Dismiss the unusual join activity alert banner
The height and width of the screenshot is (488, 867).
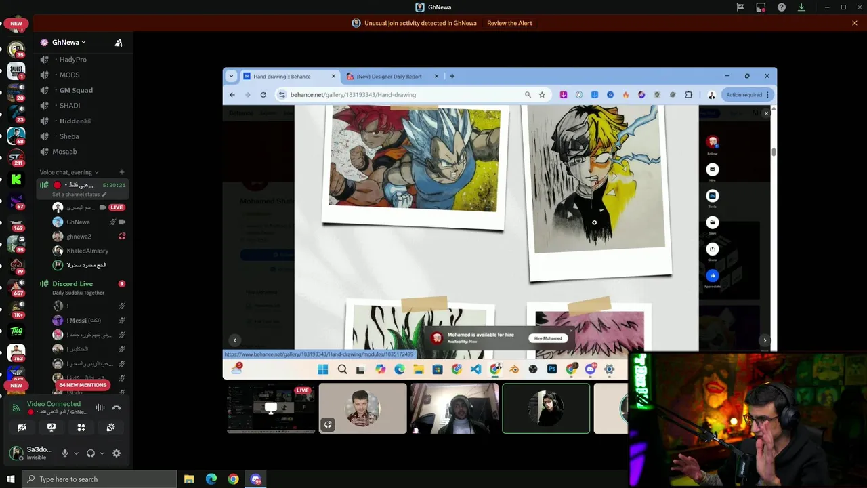click(855, 23)
